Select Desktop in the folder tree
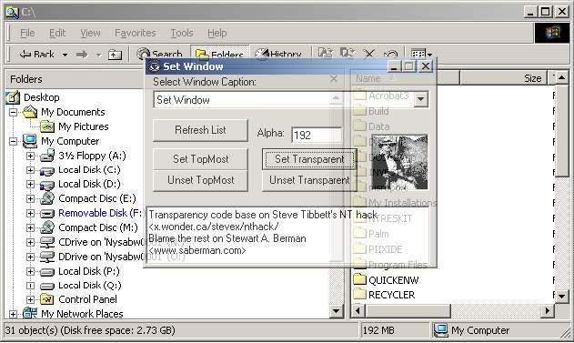This screenshot has height=343, width=574. (41, 97)
